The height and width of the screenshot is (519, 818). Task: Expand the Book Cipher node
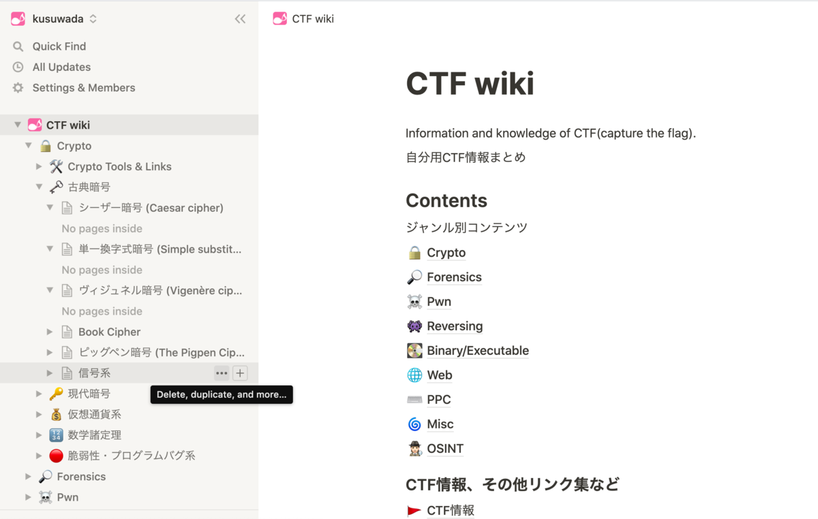(x=50, y=332)
